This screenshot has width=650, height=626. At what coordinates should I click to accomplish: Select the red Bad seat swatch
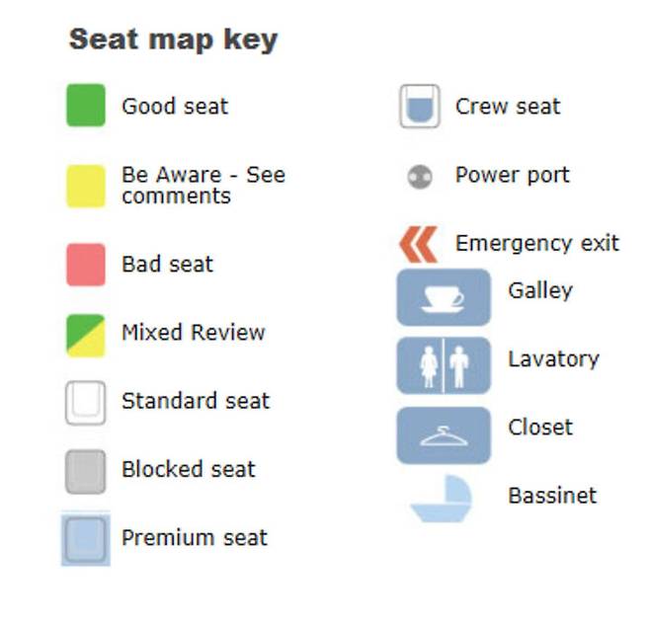[86, 265]
